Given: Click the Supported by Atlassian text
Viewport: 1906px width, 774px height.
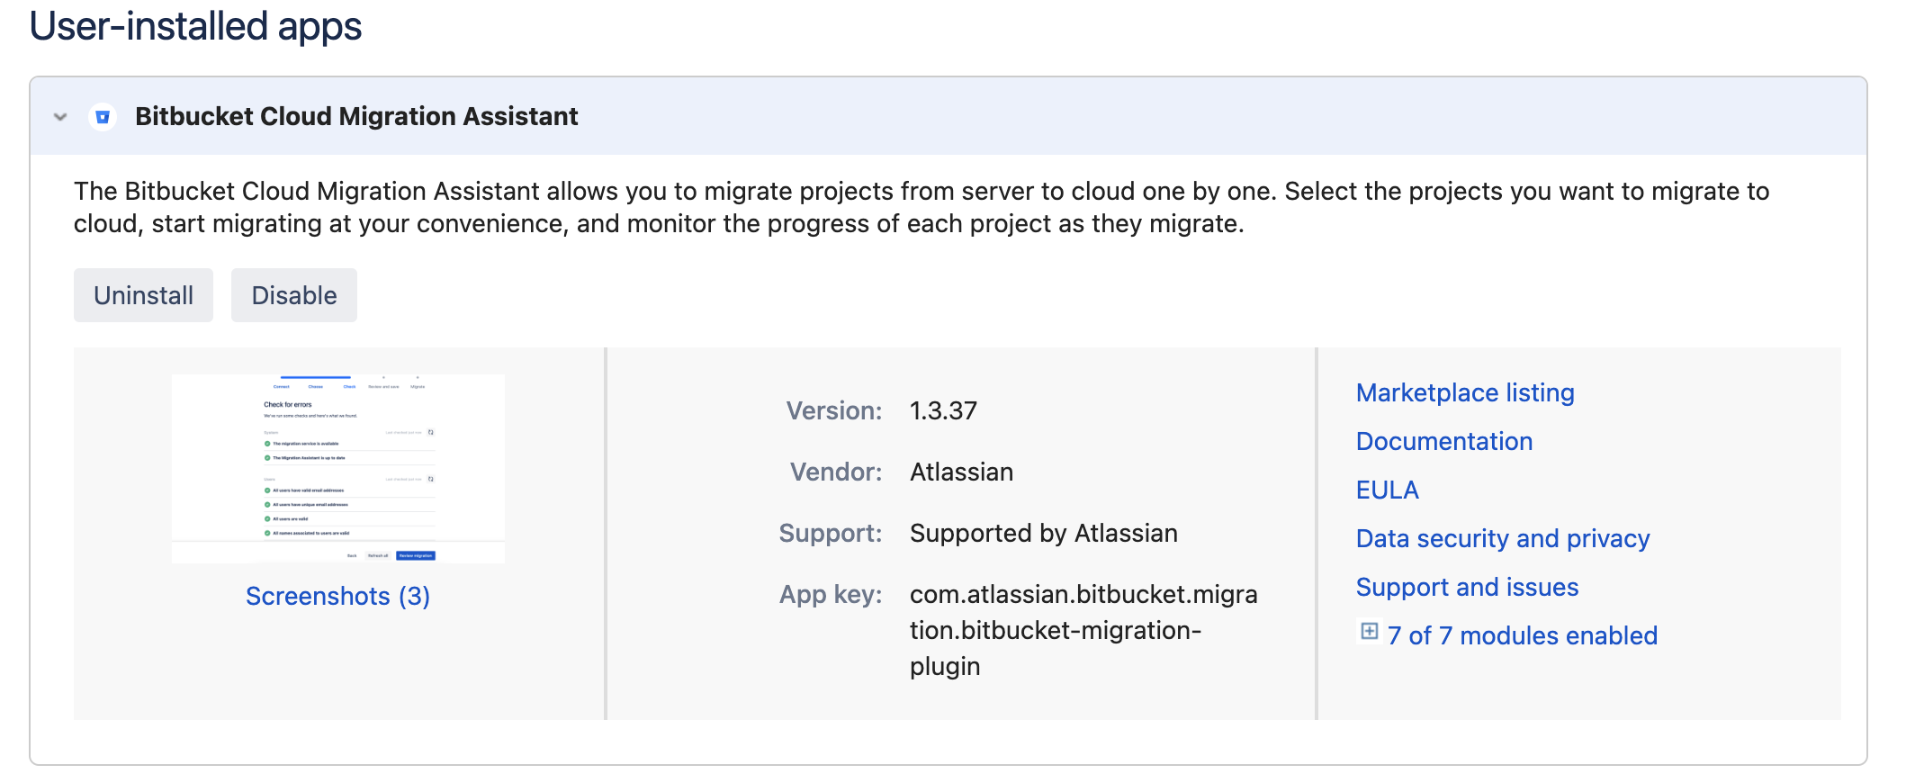Looking at the screenshot, I should 1043,533.
